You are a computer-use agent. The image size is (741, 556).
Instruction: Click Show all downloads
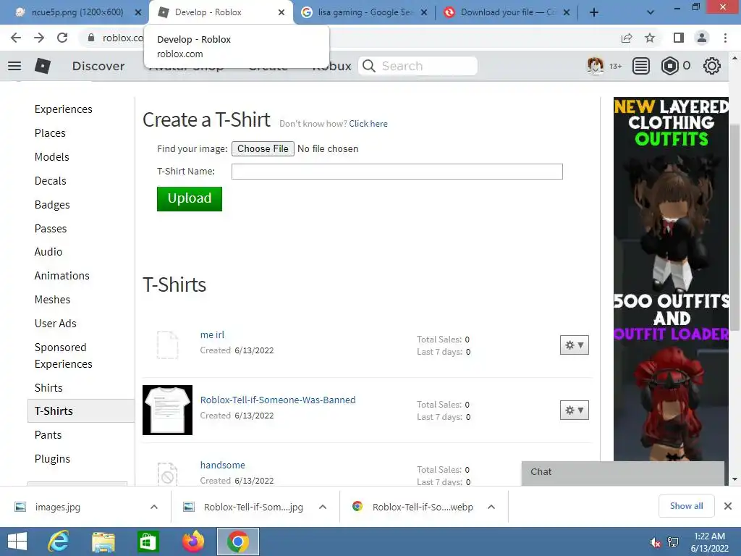click(686, 506)
